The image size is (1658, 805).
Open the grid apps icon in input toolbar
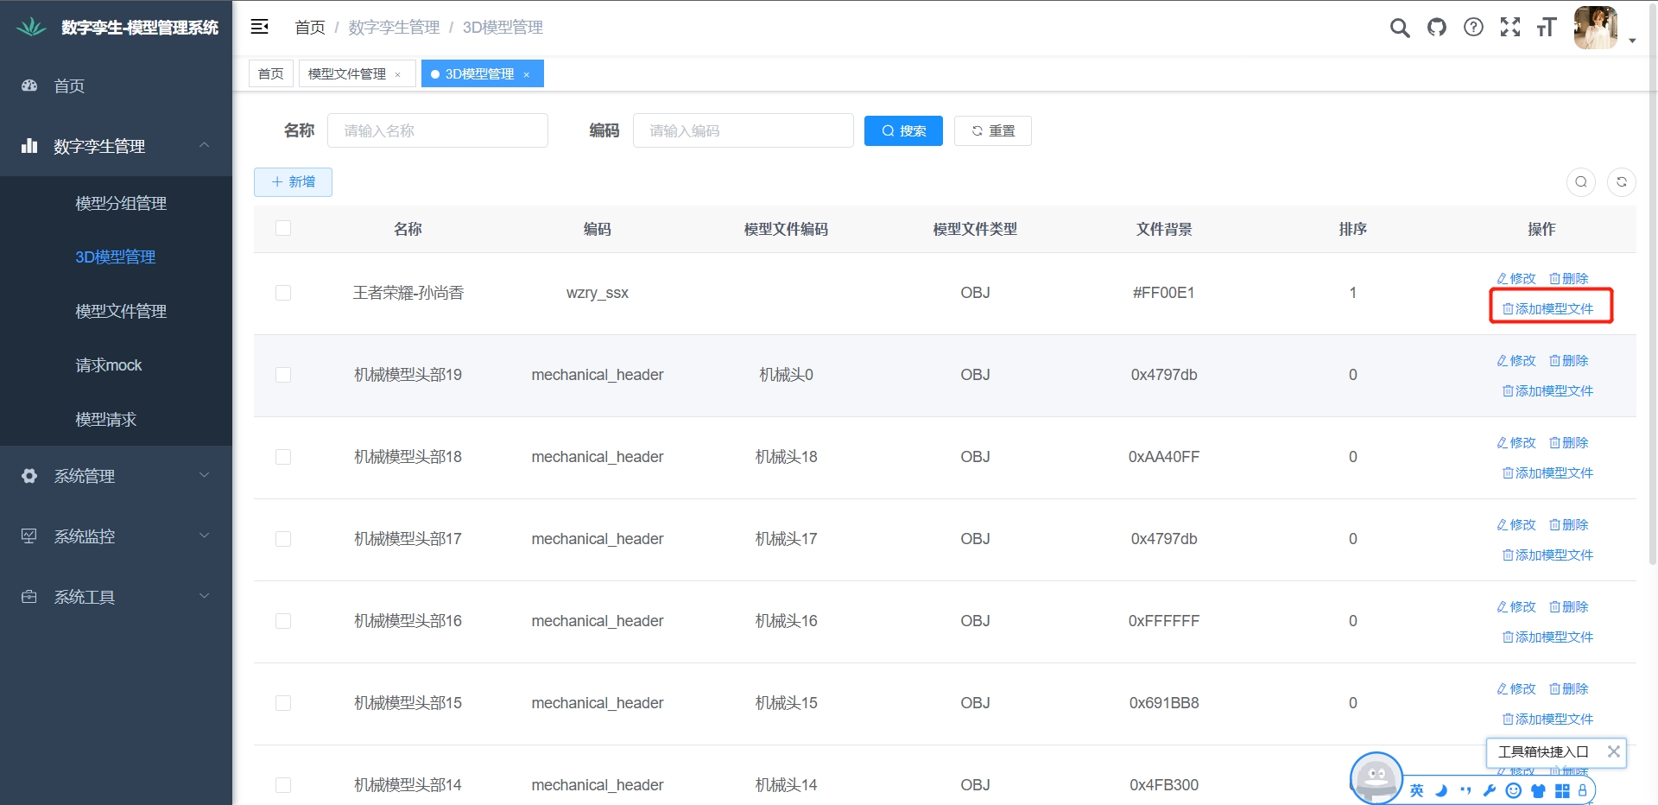(x=1562, y=790)
